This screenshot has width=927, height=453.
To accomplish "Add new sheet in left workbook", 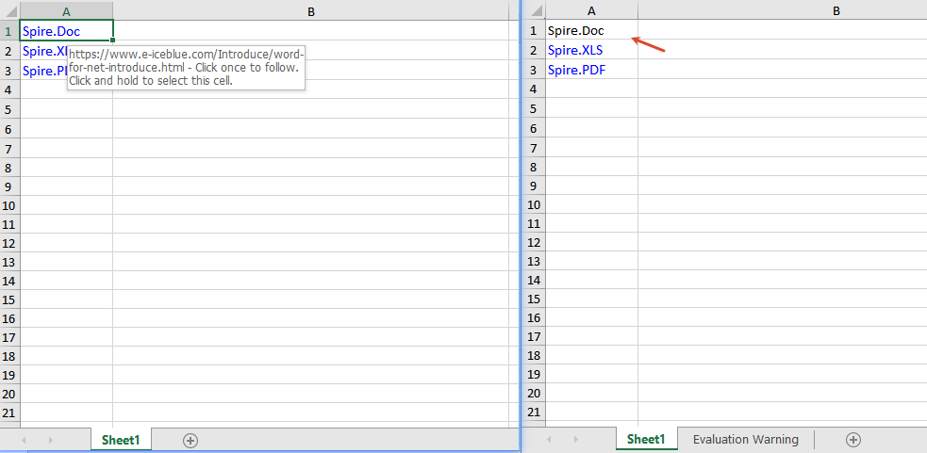I will pos(190,440).
